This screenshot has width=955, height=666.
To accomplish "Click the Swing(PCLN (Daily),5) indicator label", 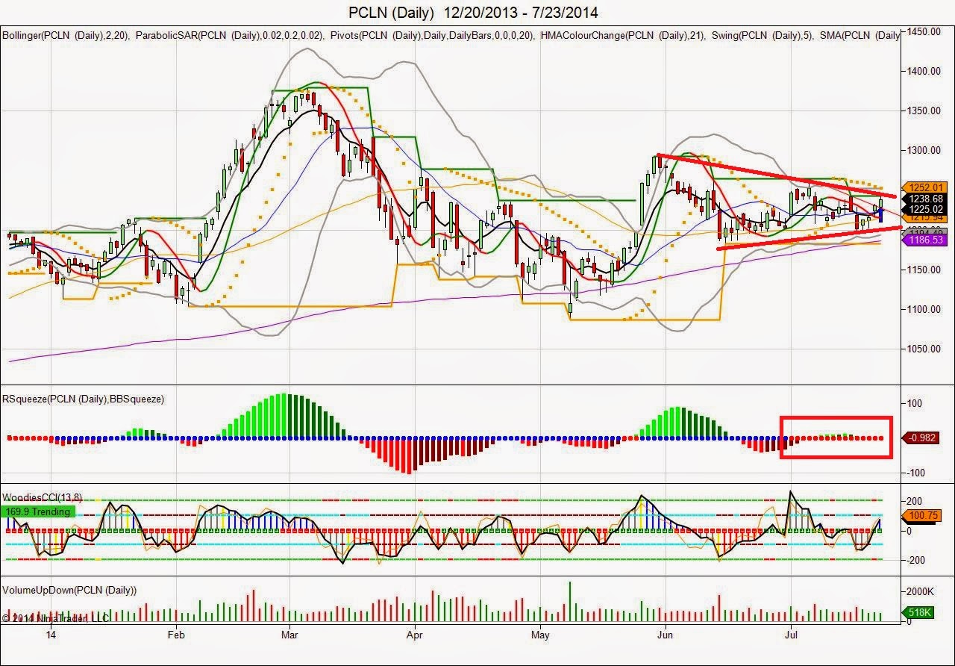I will pyautogui.click(x=763, y=36).
